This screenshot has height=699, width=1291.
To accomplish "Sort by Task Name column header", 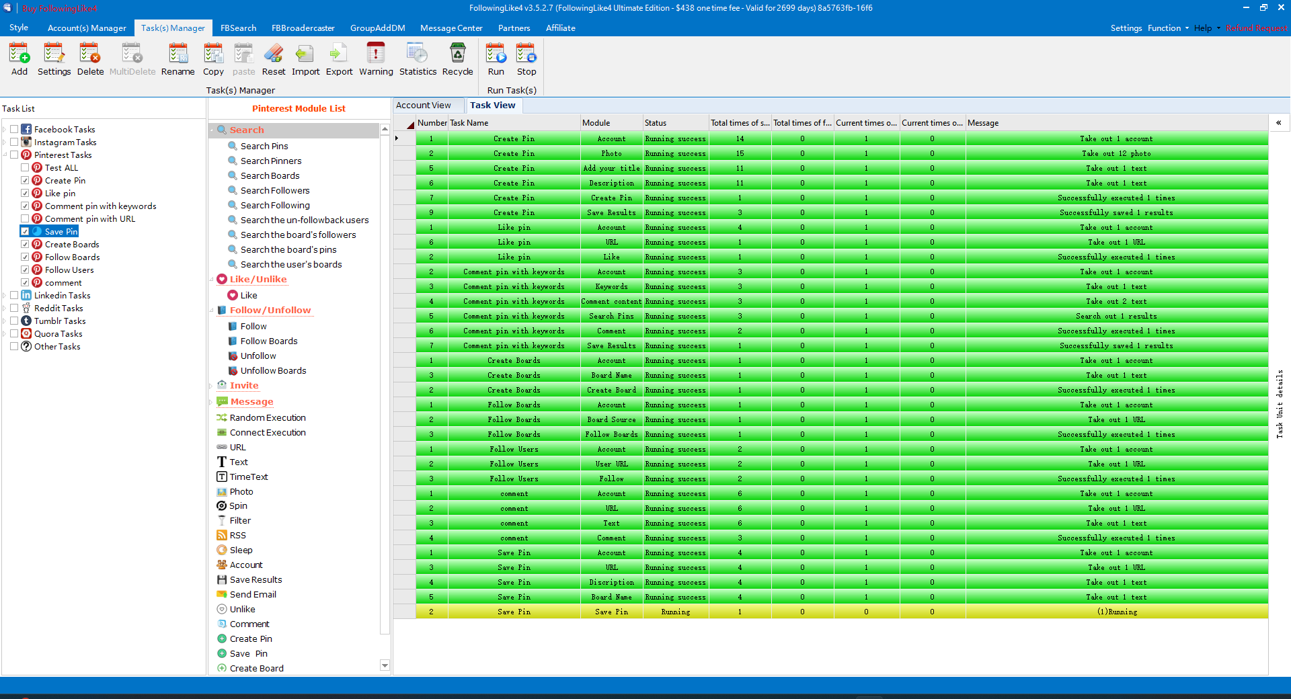I will click(514, 122).
